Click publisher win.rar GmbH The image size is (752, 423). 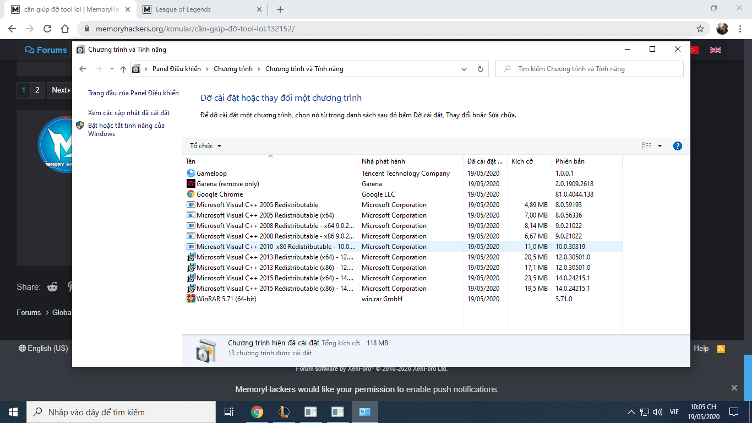[382, 299]
